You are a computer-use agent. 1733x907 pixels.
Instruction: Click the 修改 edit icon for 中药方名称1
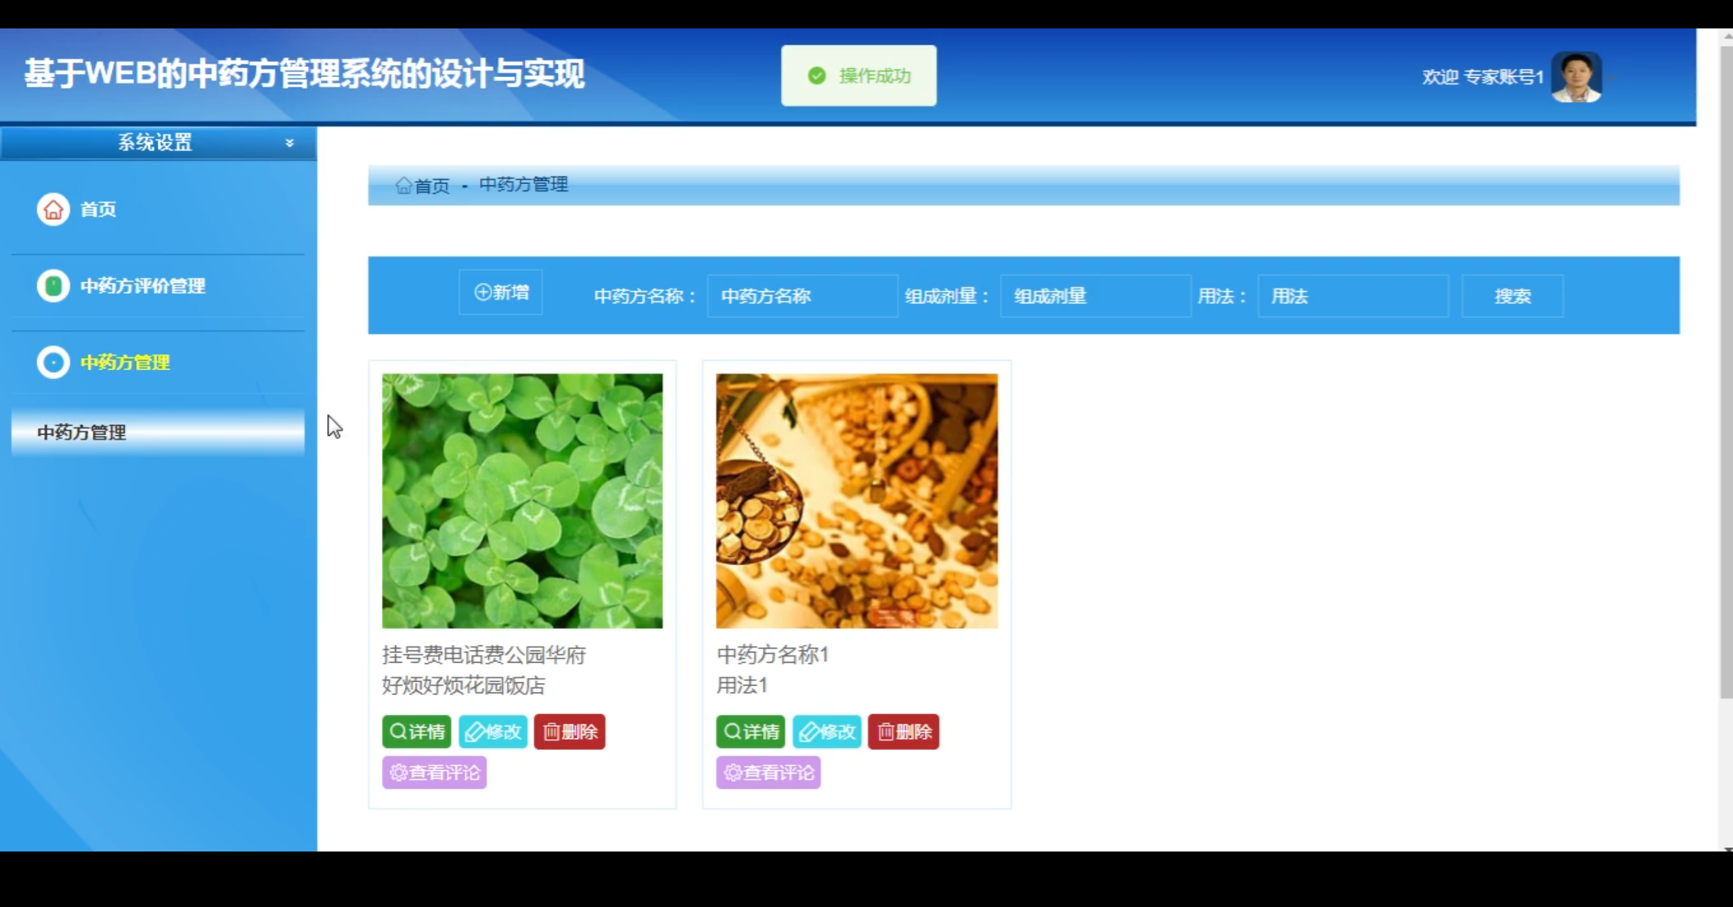click(x=827, y=732)
